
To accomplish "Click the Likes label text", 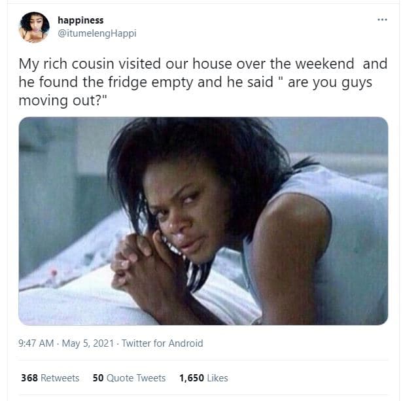I will [x=217, y=378].
